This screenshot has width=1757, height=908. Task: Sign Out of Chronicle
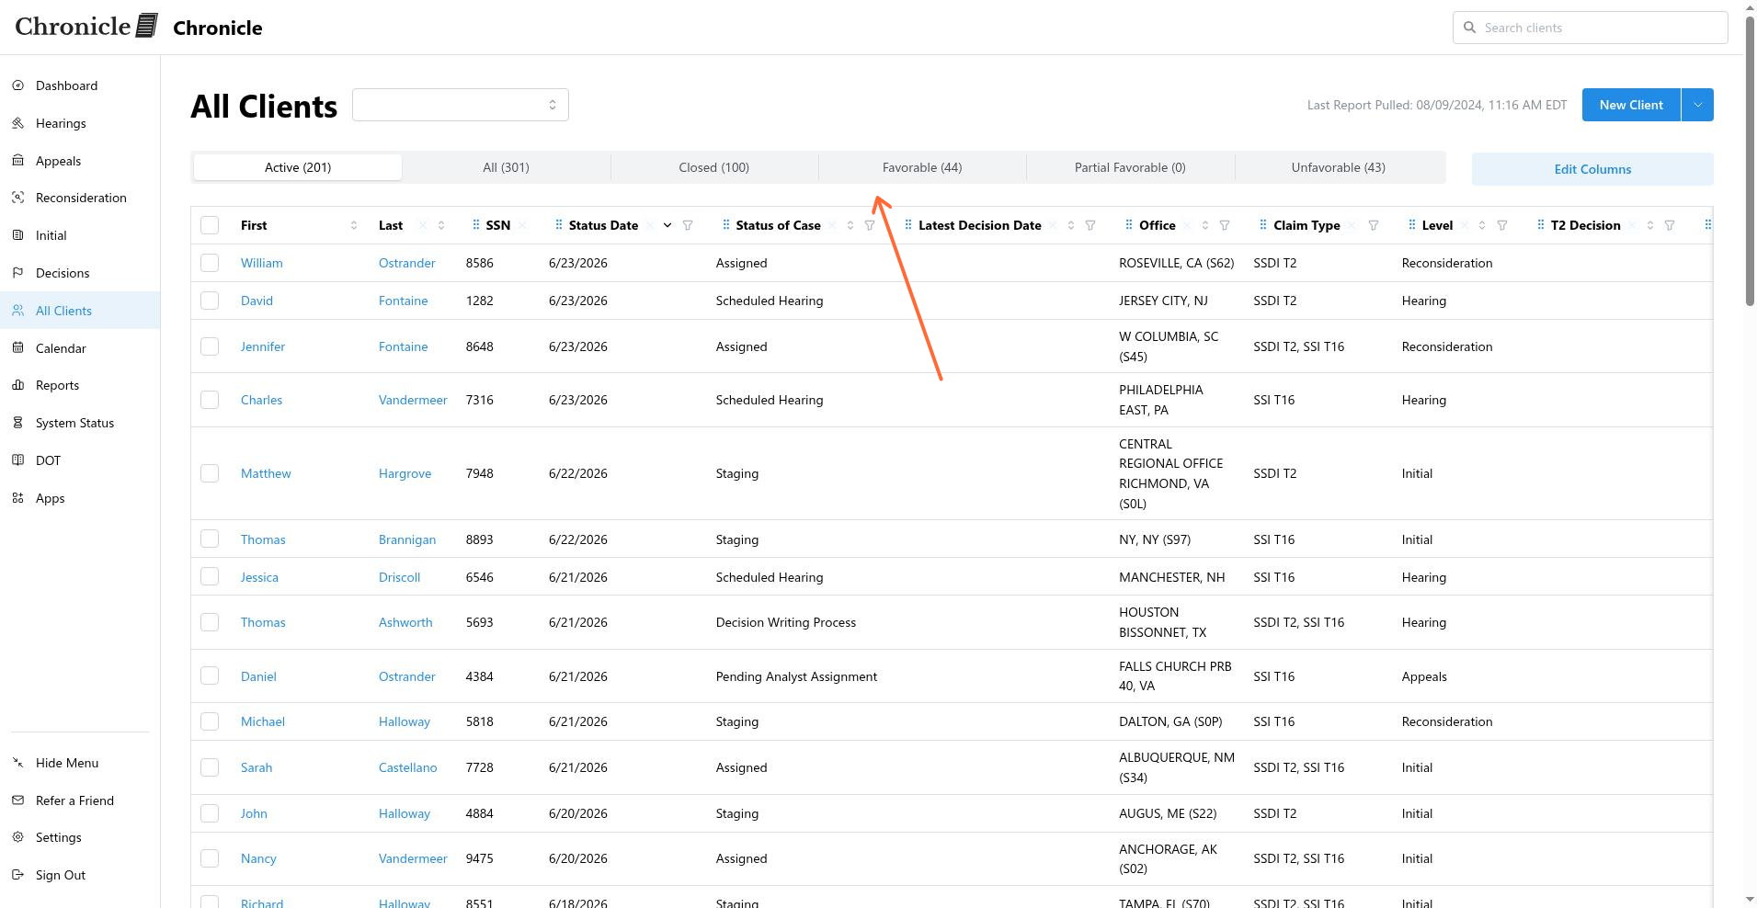(80, 875)
